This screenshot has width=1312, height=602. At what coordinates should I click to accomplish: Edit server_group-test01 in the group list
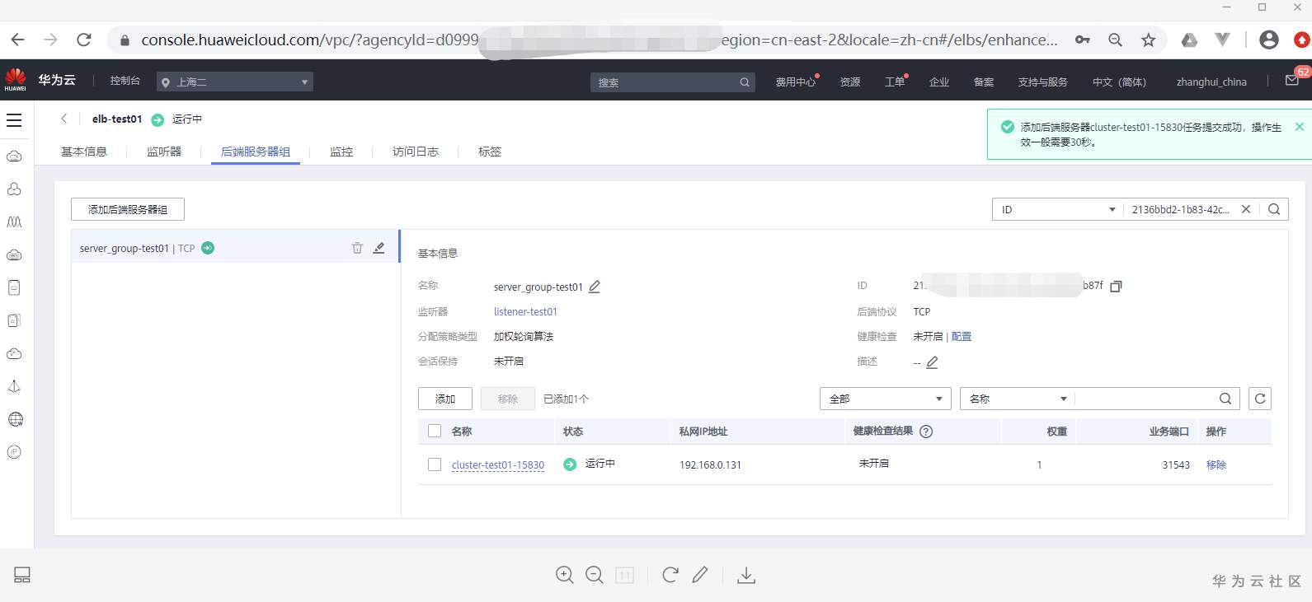[x=379, y=248]
